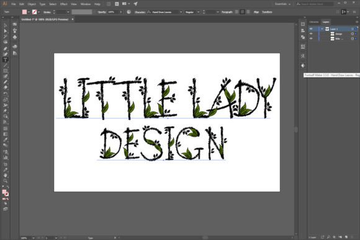
Task: Align text center in Paragraph controls
Action: pyautogui.click(x=242, y=12)
